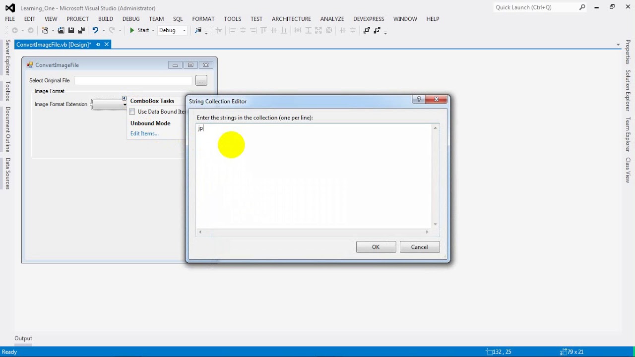Click the Visual Studio logo icon
Viewport: 635px width, 357px height.
[10, 7]
